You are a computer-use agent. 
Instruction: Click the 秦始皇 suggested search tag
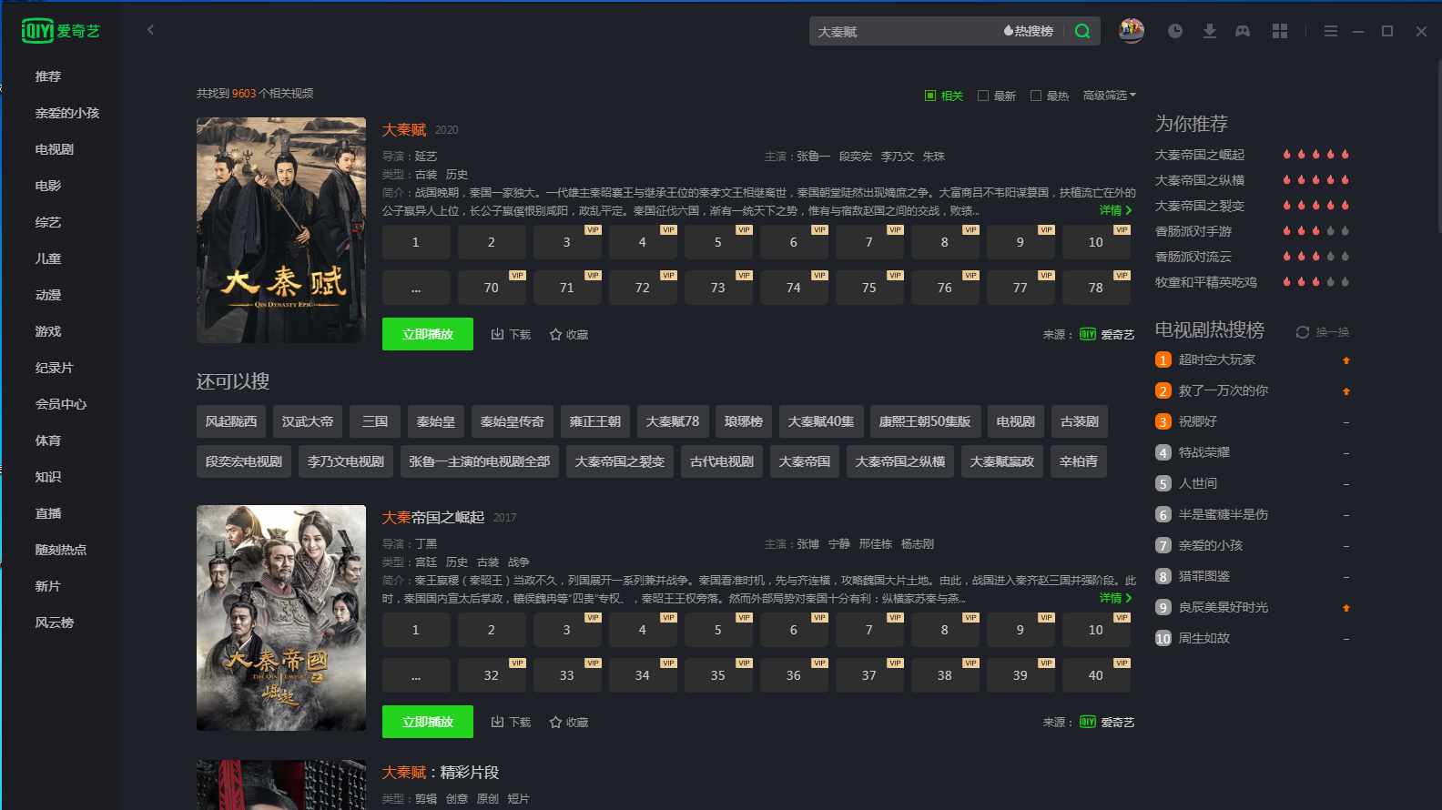pyautogui.click(x=436, y=421)
